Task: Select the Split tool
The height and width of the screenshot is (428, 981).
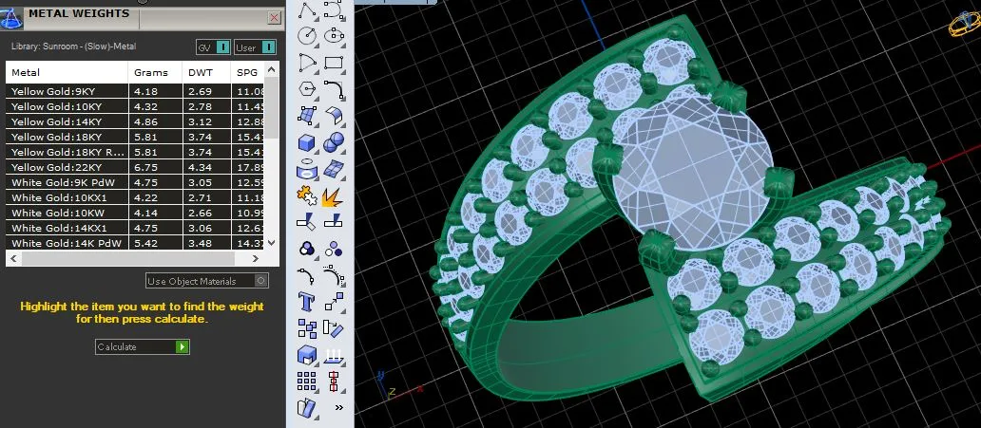Action: (x=334, y=222)
